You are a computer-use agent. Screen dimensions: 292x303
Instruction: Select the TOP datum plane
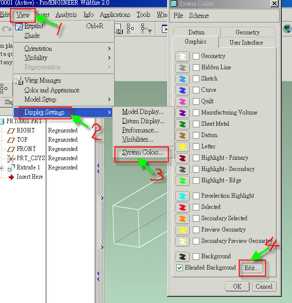22,140
